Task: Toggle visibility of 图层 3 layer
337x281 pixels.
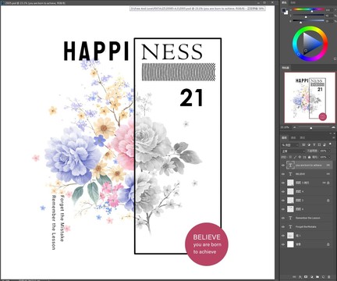Action: click(x=283, y=201)
